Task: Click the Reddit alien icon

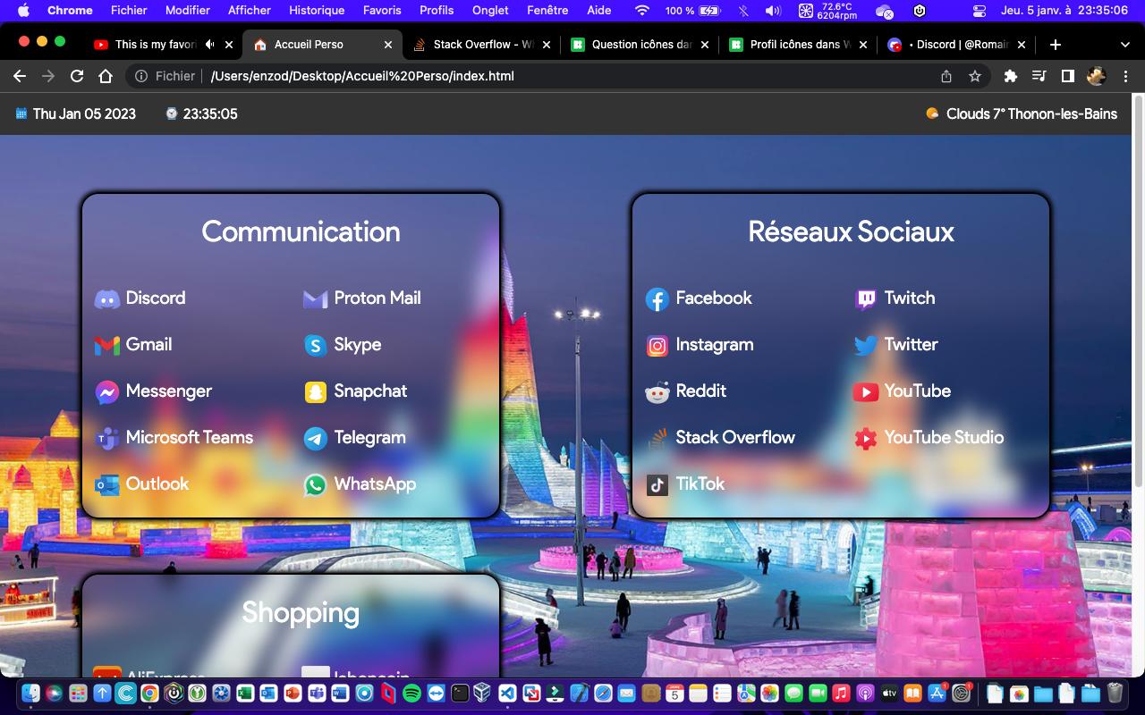Action: 657,391
